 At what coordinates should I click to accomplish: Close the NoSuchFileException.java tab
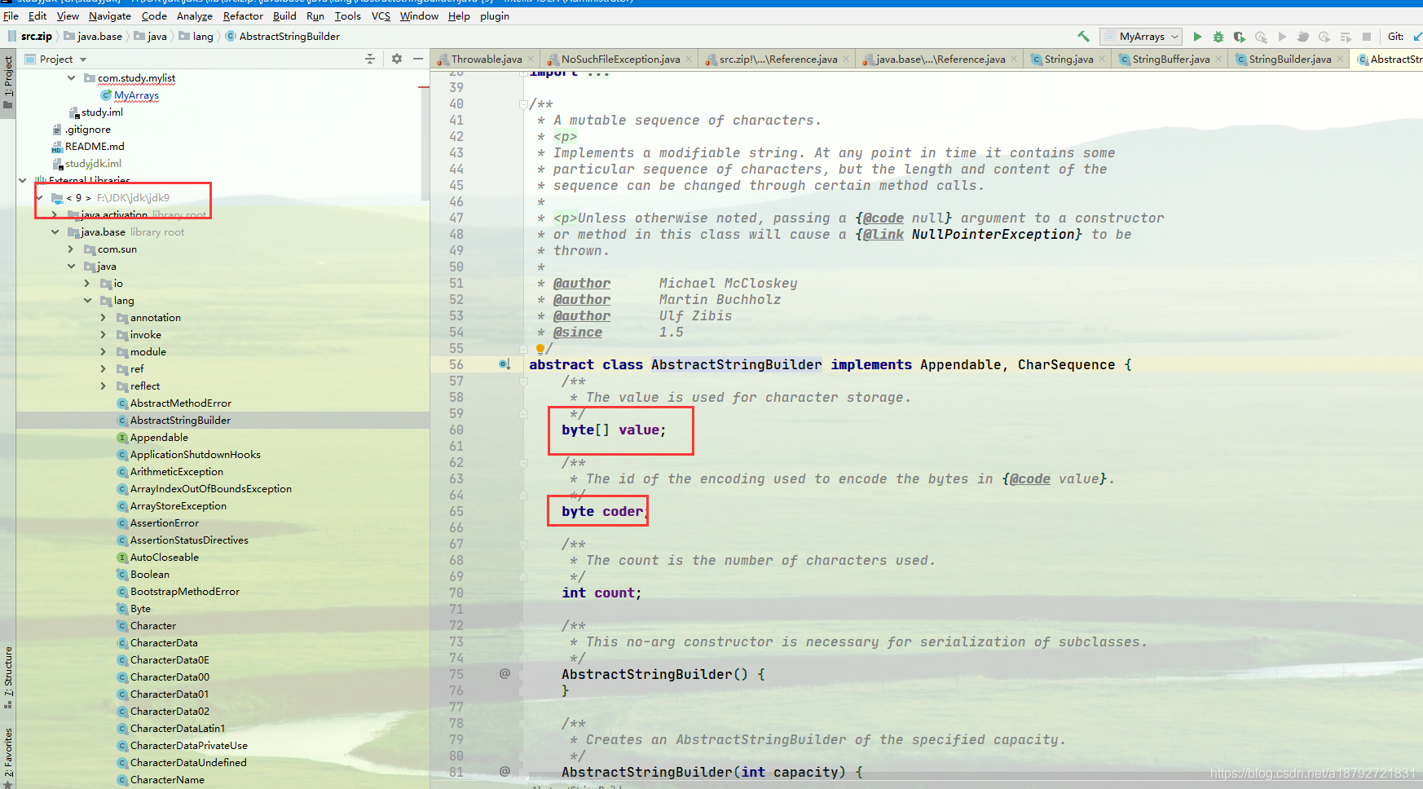point(689,59)
